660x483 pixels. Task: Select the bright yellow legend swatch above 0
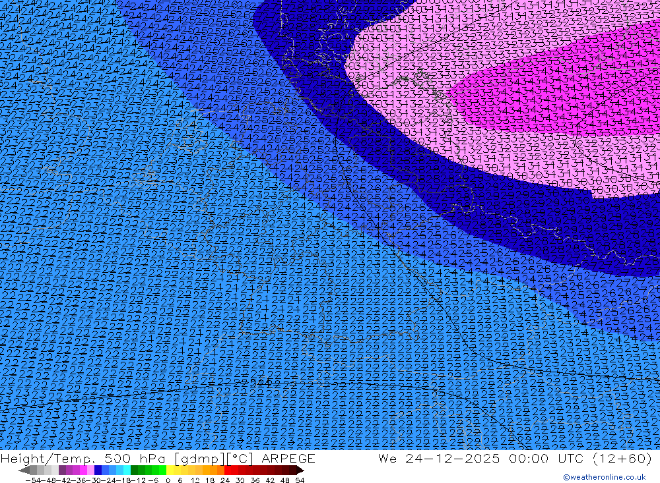[170, 470]
